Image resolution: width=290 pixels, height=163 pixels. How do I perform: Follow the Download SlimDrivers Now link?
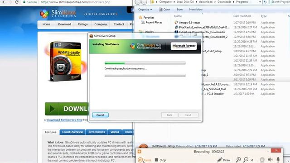[x=65, y=120]
